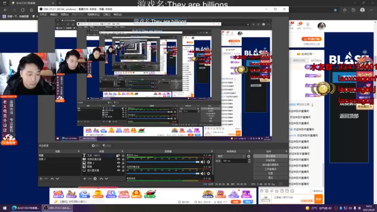Pop out the Scenes dock panel
Screen dimensions: 377x212
click(79, 151)
